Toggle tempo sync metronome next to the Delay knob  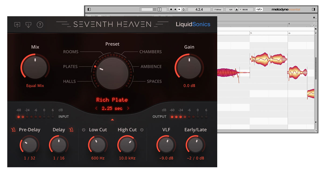click(x=71, y=130)
